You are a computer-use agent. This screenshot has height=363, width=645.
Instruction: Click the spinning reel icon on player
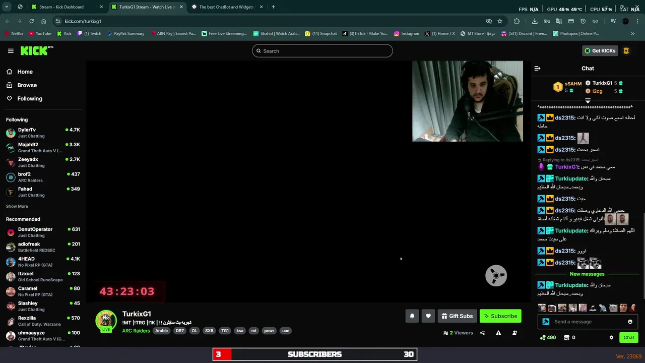(496, 276)
